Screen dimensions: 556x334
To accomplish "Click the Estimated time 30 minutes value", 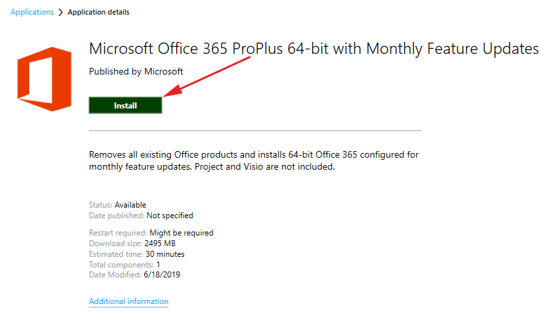I will click(165, 254).
